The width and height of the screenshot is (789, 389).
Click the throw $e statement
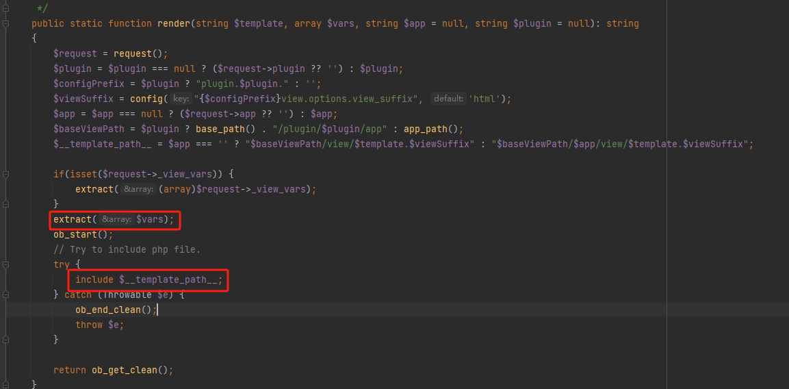[x=99, y=325]
